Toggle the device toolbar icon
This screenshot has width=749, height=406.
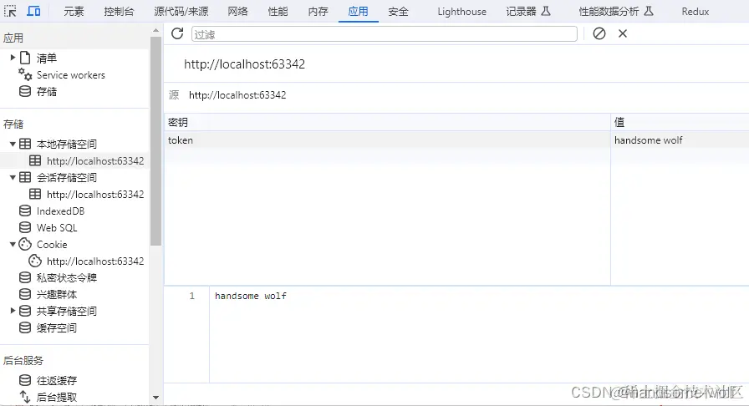[x=33, y=11]
